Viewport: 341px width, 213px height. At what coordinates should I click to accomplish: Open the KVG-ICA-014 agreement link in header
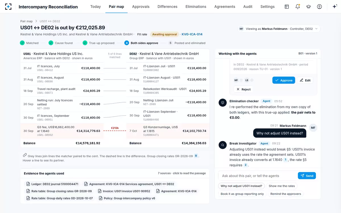click(192, 34)
